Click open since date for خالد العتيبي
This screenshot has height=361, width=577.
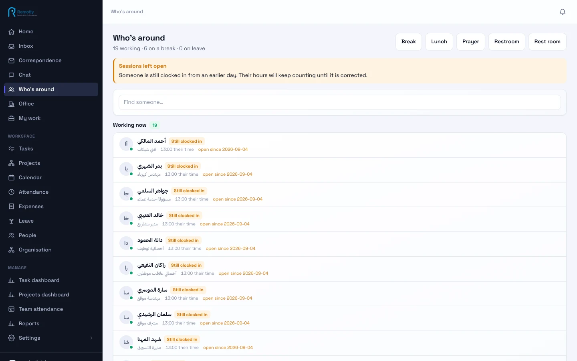225,224
